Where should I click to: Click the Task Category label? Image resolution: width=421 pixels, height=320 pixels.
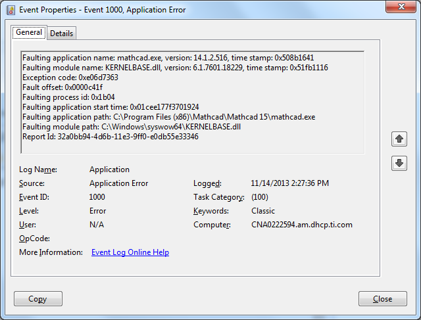click(219, 197)
